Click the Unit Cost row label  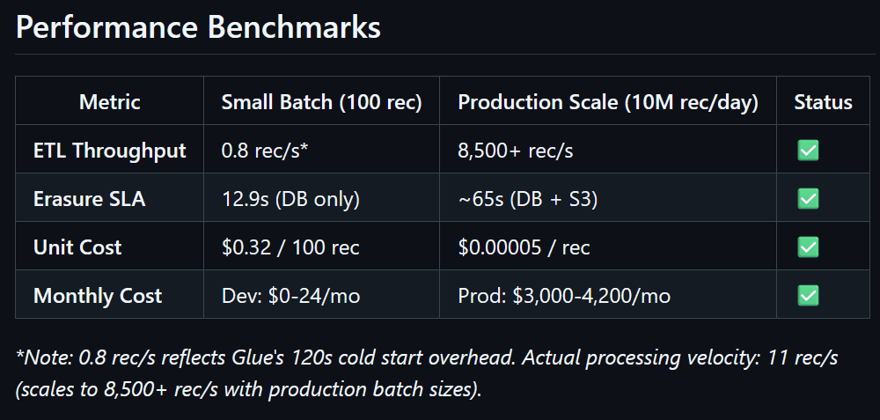point(77,247)
